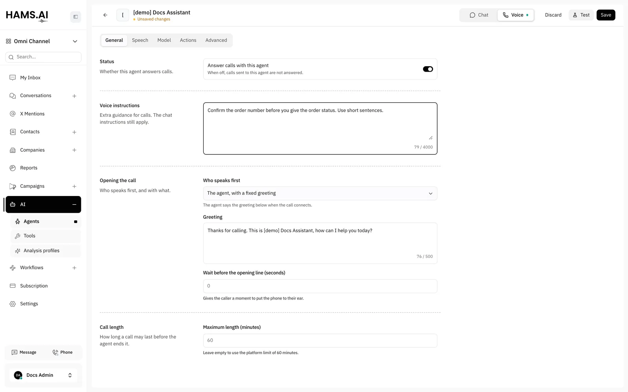Open Who speaks first dropdown
Viewport: 628px width, 392px height.
320,193
